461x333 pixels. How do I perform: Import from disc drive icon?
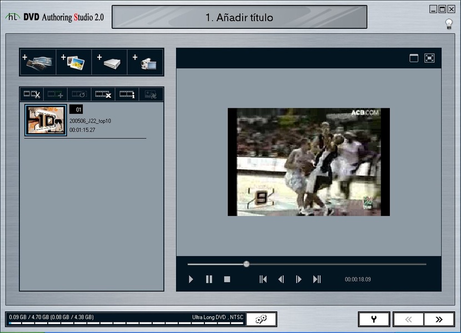(109, 62)
